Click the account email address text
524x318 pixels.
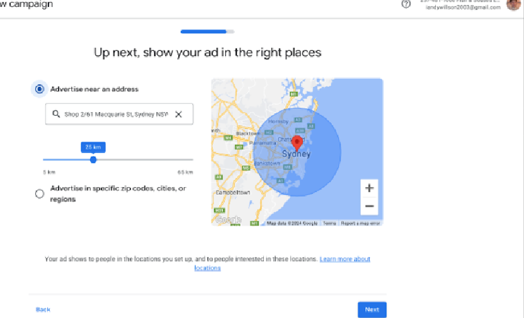click(463, 8)
